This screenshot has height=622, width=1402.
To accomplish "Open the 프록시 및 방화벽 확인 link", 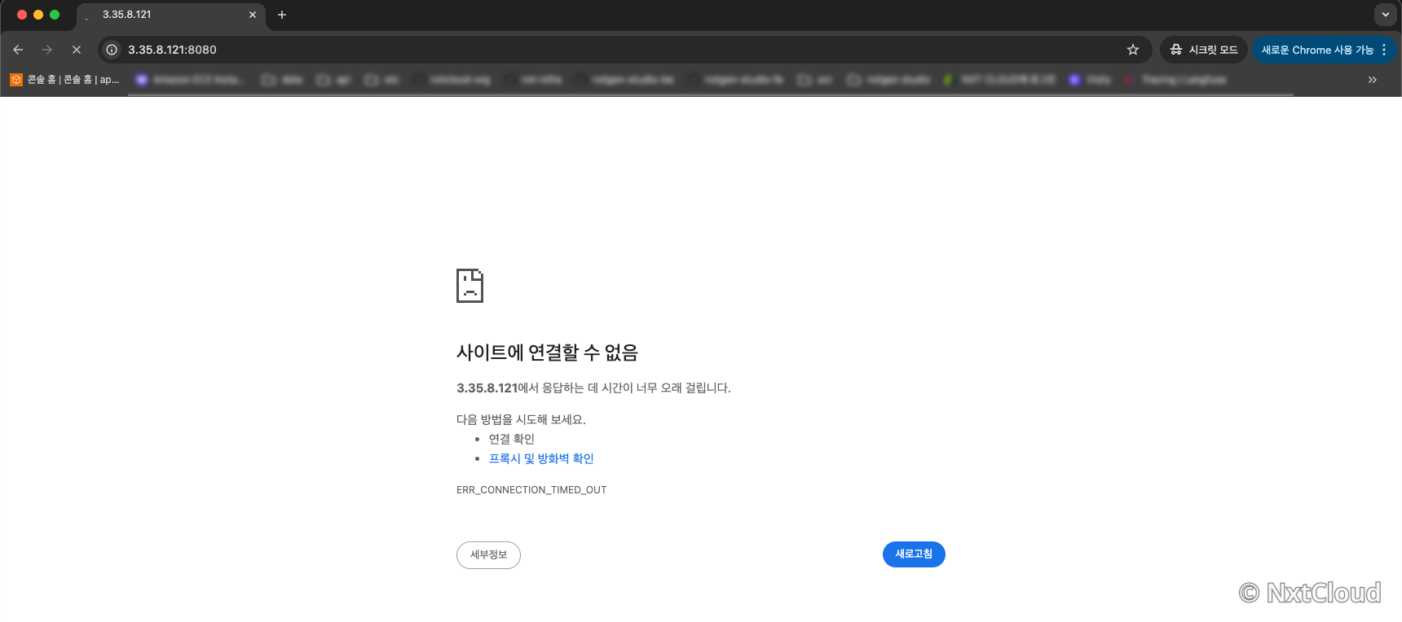I will point(541,458).
